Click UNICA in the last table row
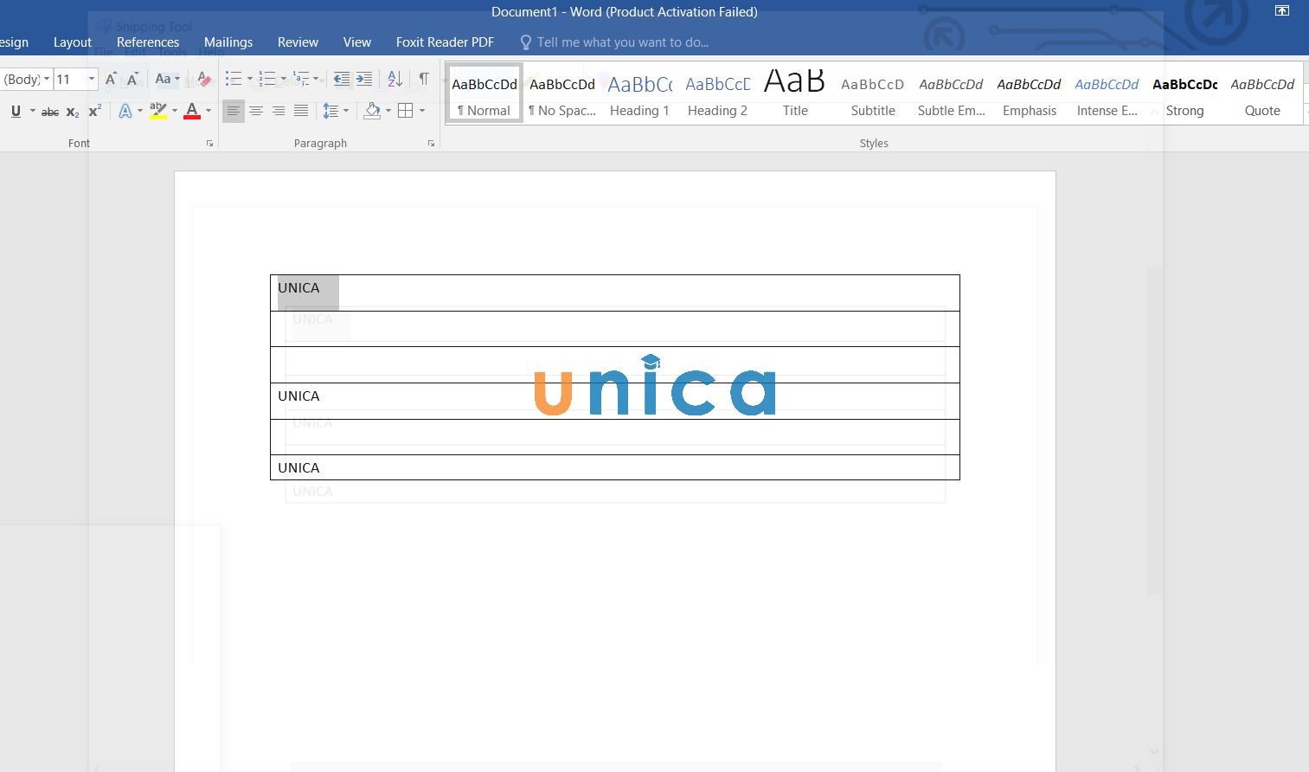Image resolution: width=1309 pixels, height=772 pixels. (x=298, y=468)
